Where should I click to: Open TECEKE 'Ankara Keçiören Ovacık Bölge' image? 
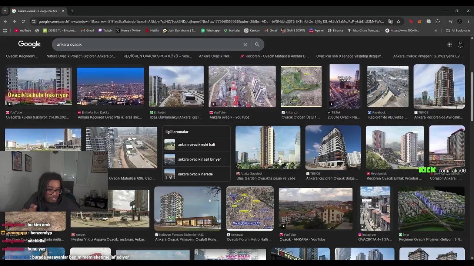[333, 148]
